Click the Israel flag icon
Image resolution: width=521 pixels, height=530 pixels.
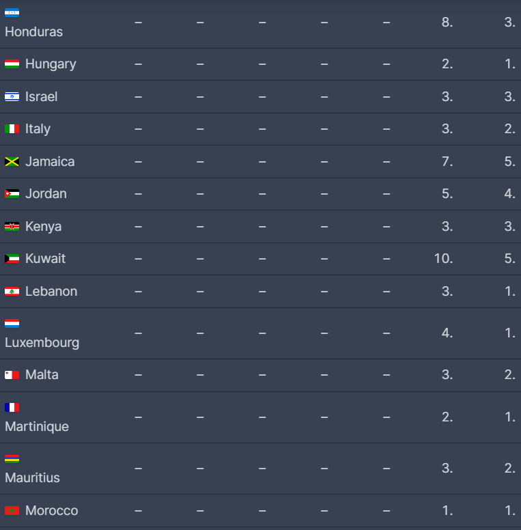tap(12, 97)
